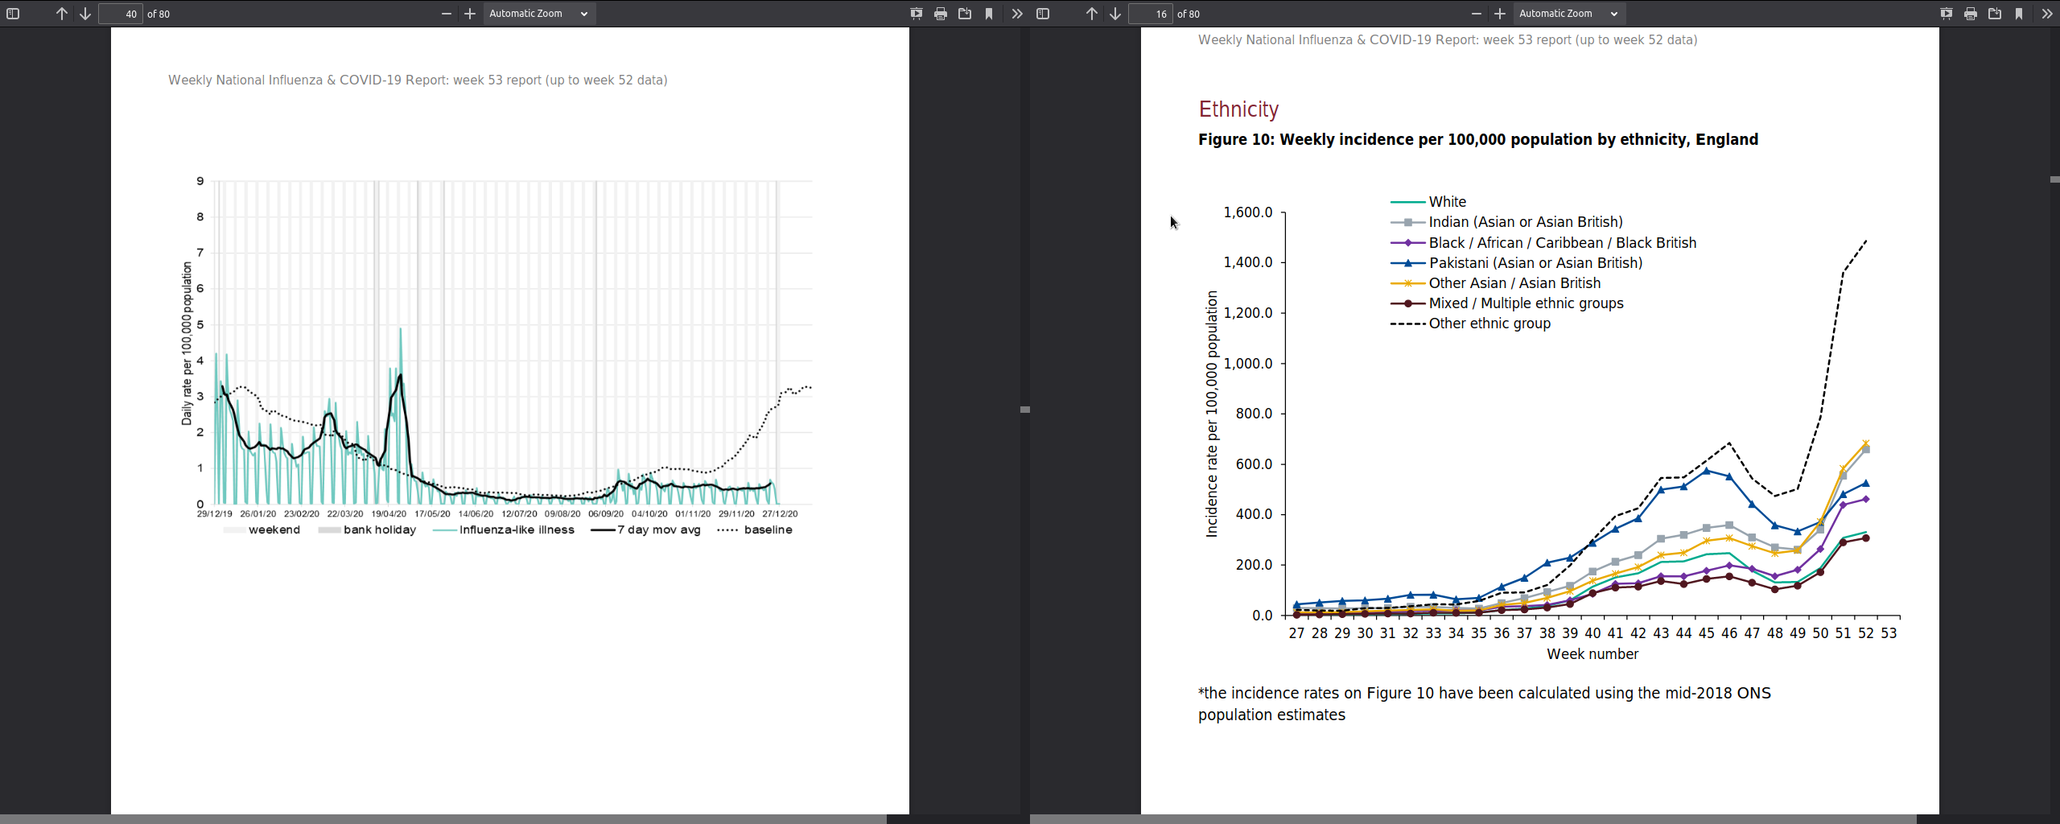Click 'Black / African / Caribbean' legend entry
The image size is (2060, 824).
[x=1543, y=243]
